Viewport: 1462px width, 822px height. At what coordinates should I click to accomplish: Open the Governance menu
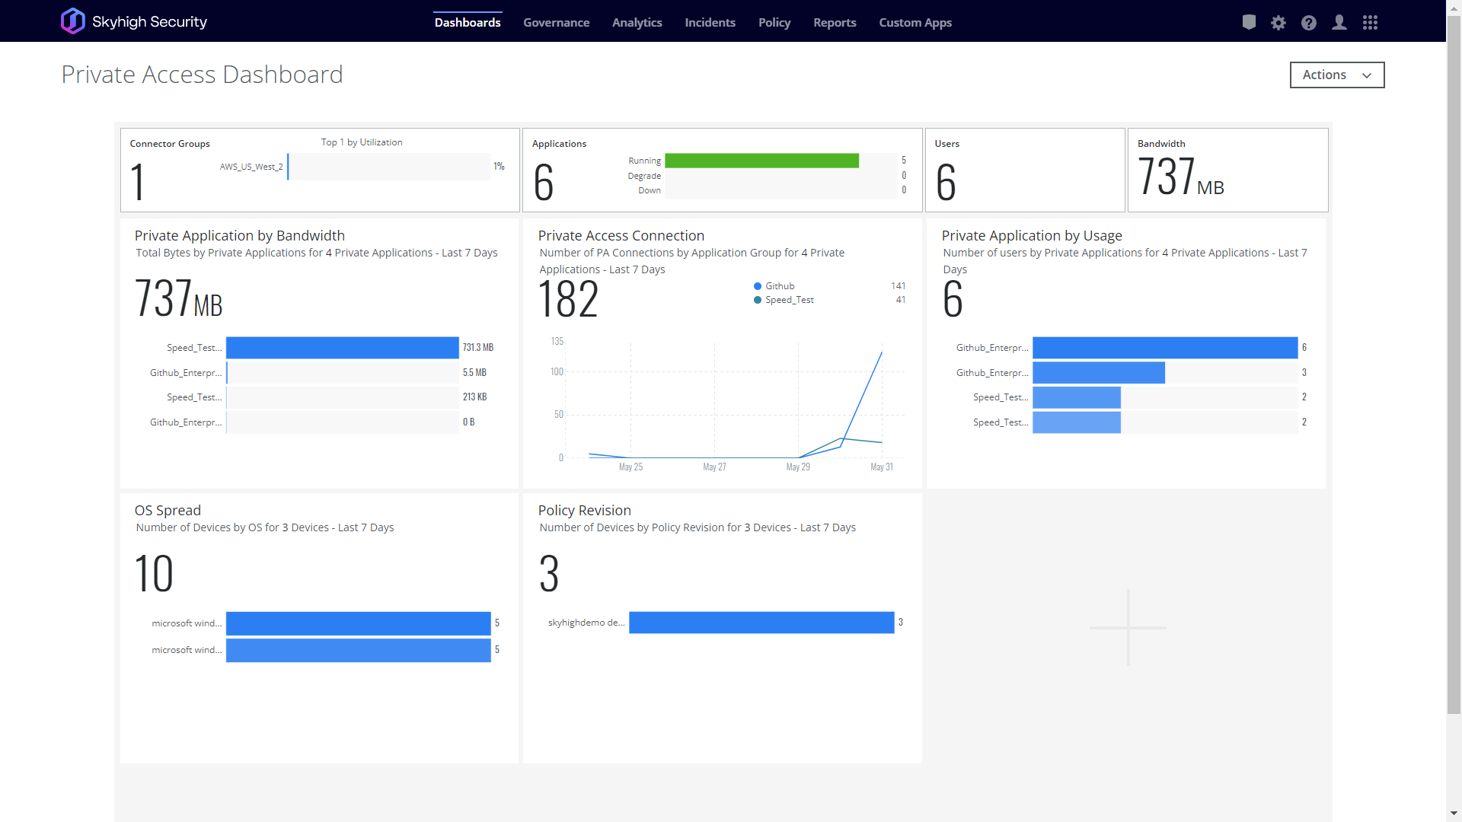(x=556, y=23)
